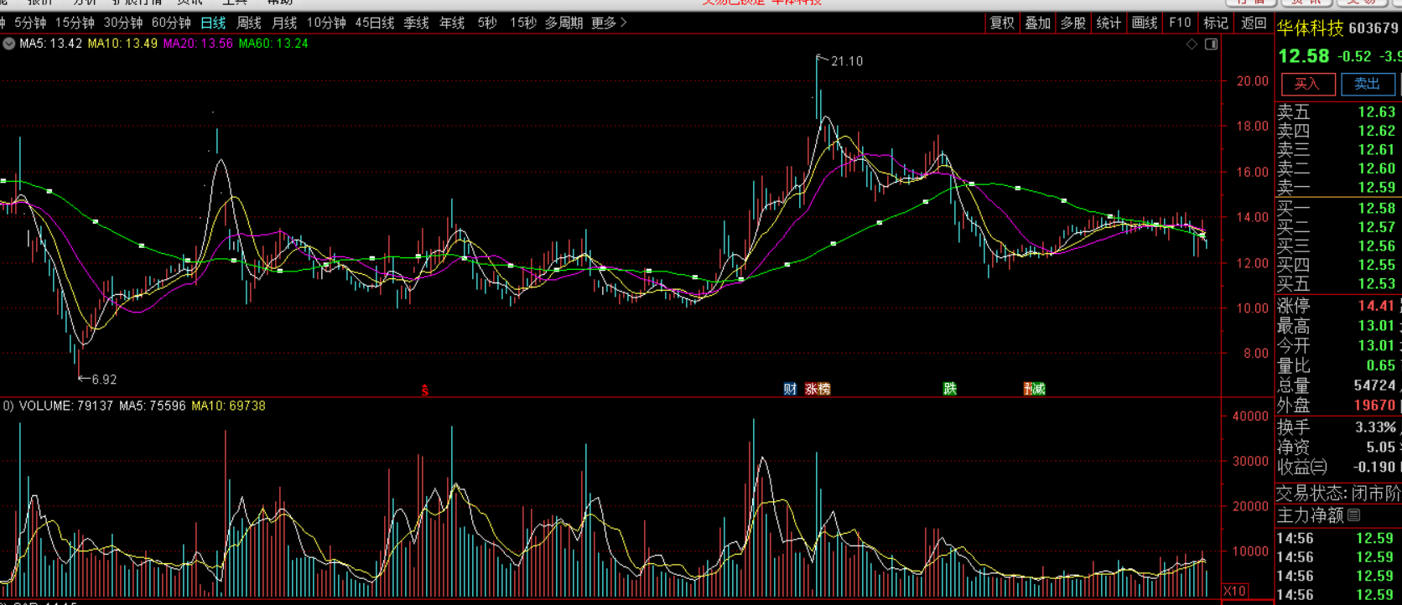Click the diamond marker icon above the price axis
Image resolution: width=1402 pixels, height=605 pixels.
[1192, 44]
